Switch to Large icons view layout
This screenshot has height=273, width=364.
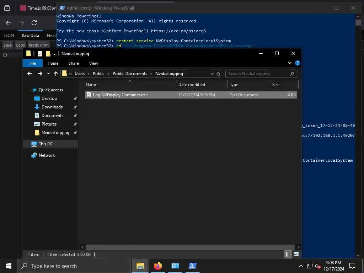point(296,254)
